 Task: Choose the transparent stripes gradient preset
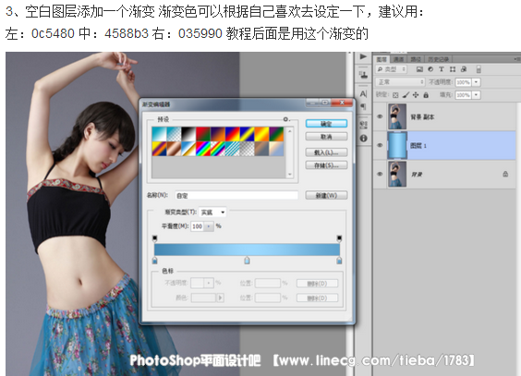pos(232,149)
